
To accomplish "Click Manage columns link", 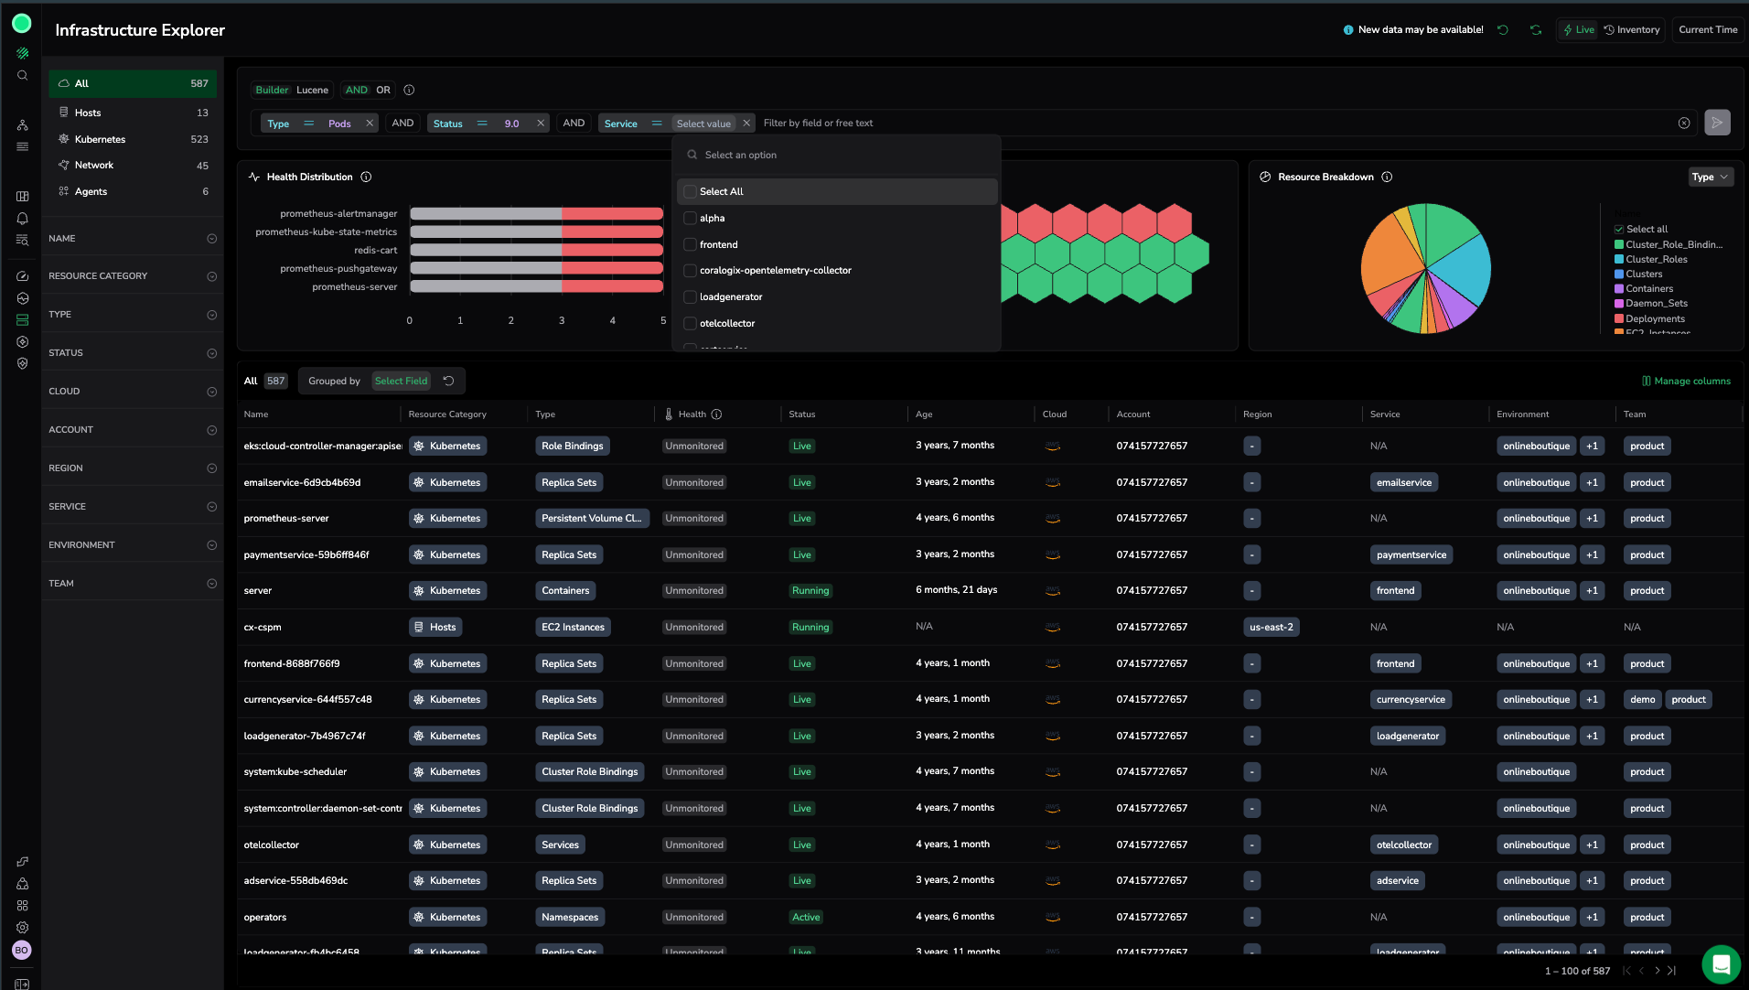I will coord(1686,382).
